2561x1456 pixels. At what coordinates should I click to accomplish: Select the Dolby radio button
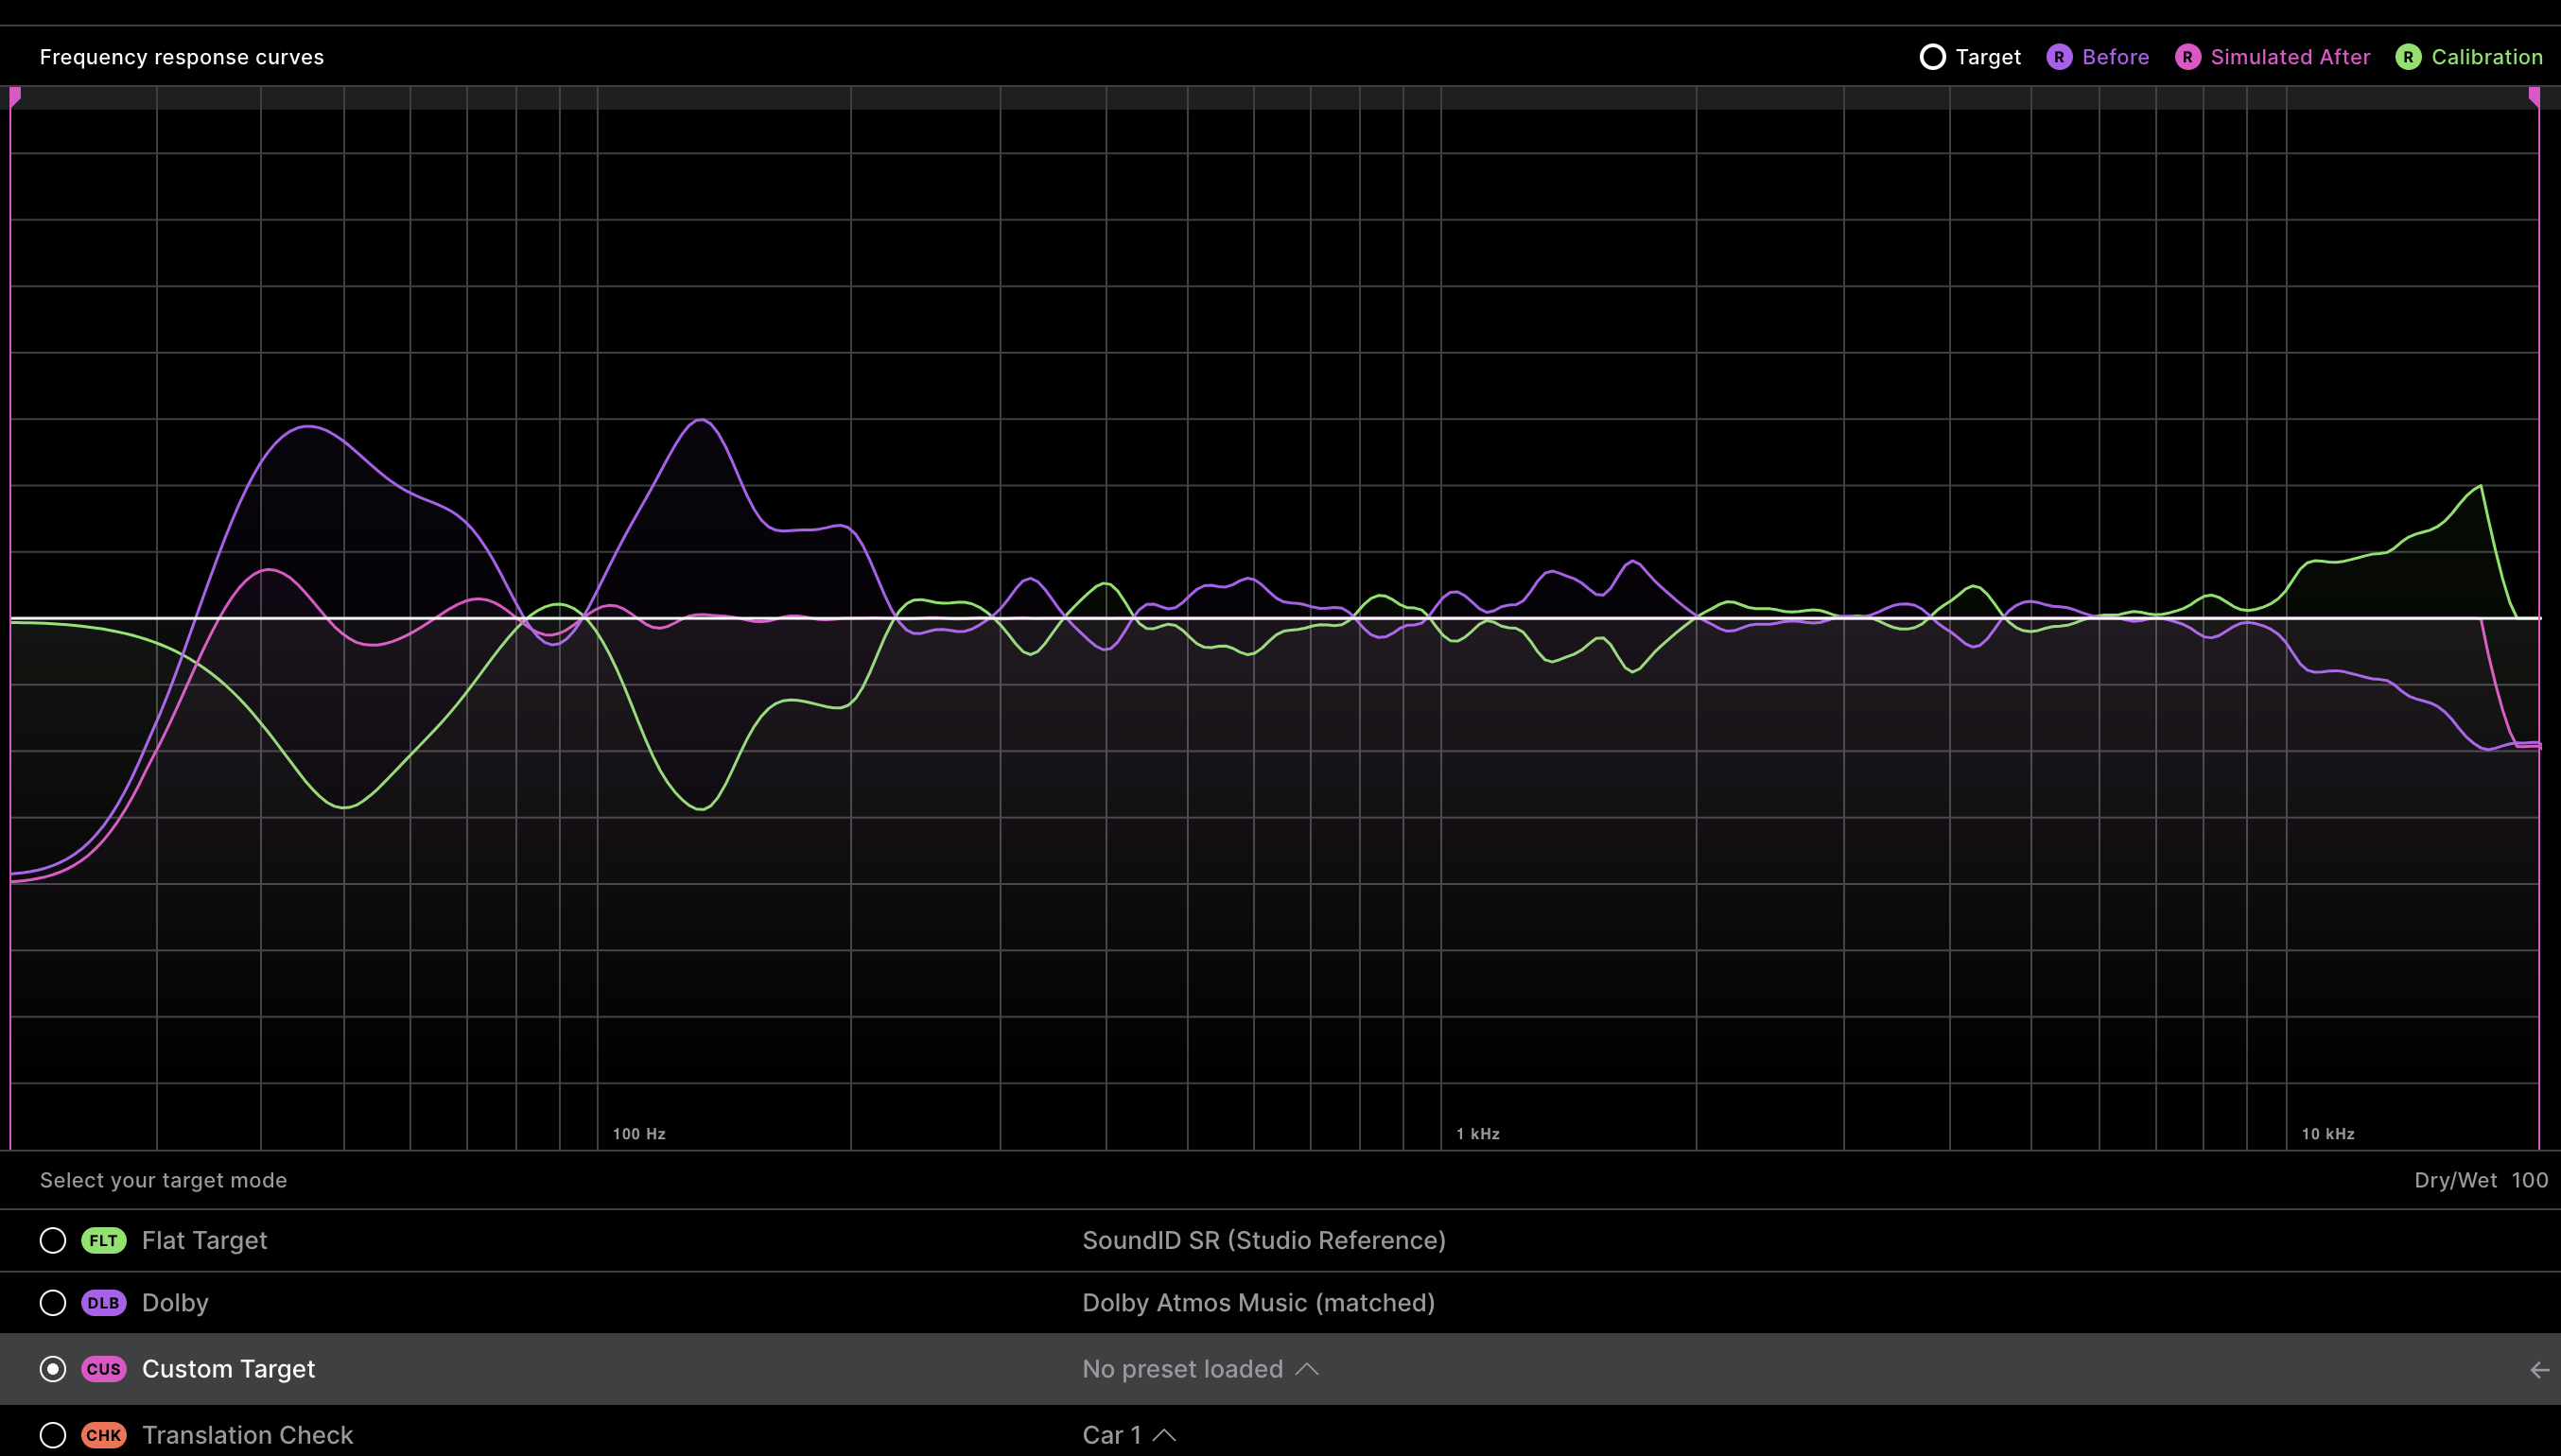53,1303
